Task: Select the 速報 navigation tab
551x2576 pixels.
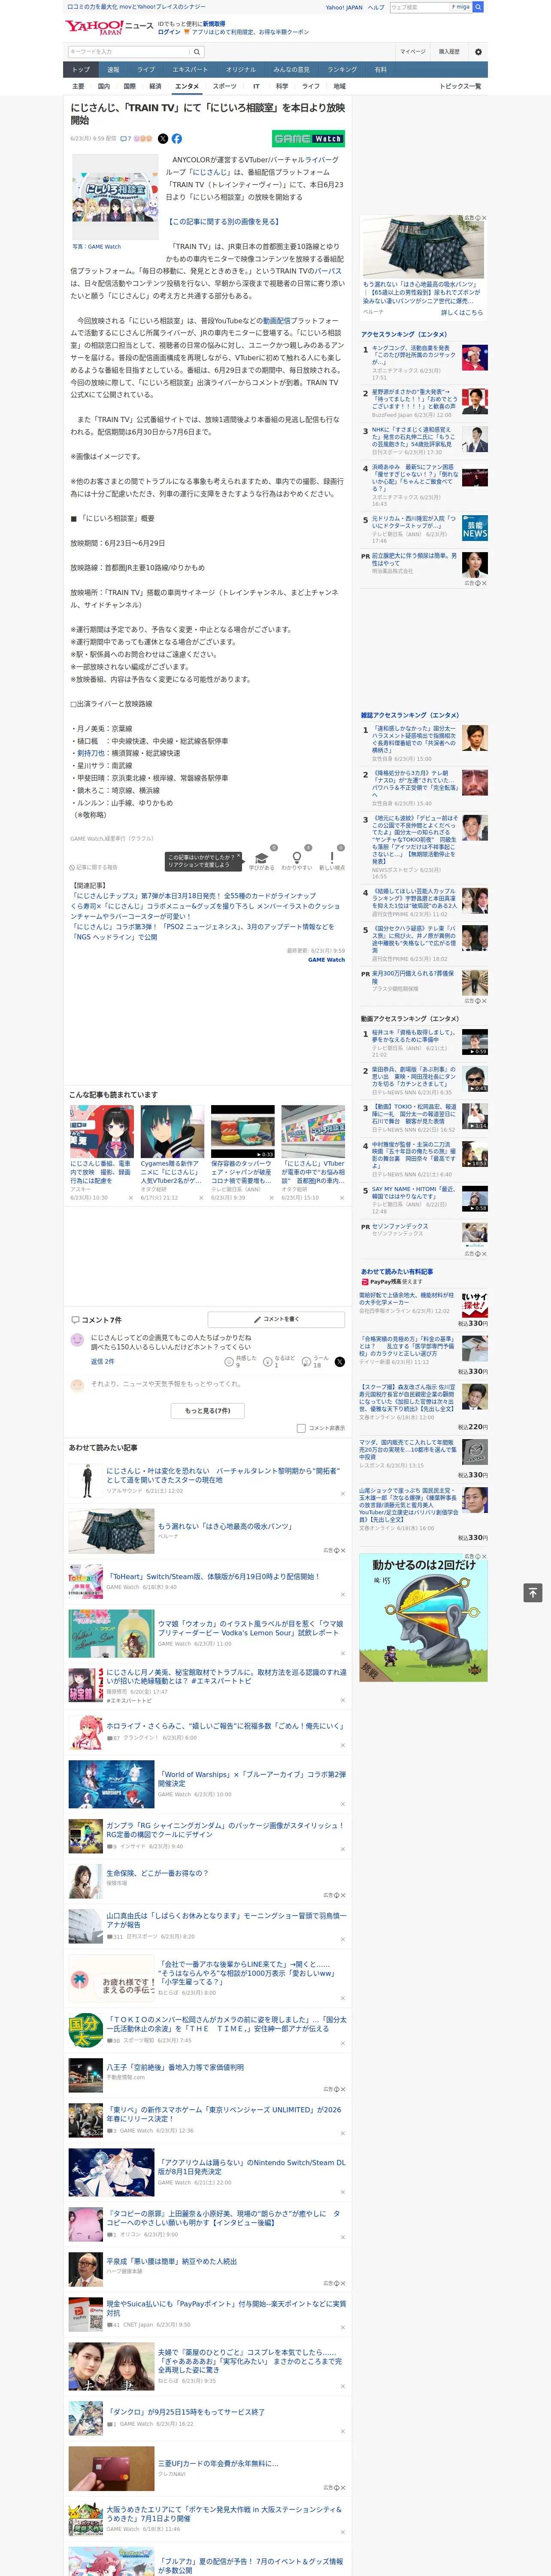Action: click(x=113, y=70)
